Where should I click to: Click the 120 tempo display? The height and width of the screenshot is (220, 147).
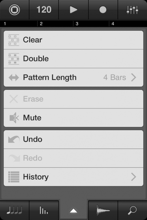44,10
